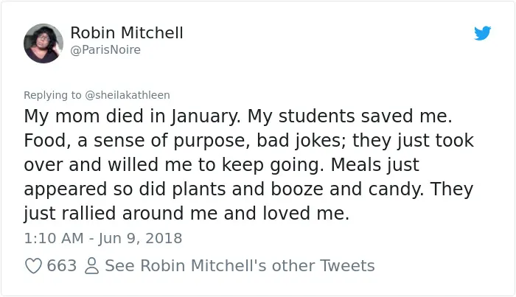Image resolution: width=516 pixels, height=297 pixels.
Task: Open Robin Mitchell's profile avatar
Action: coord(43,43)
